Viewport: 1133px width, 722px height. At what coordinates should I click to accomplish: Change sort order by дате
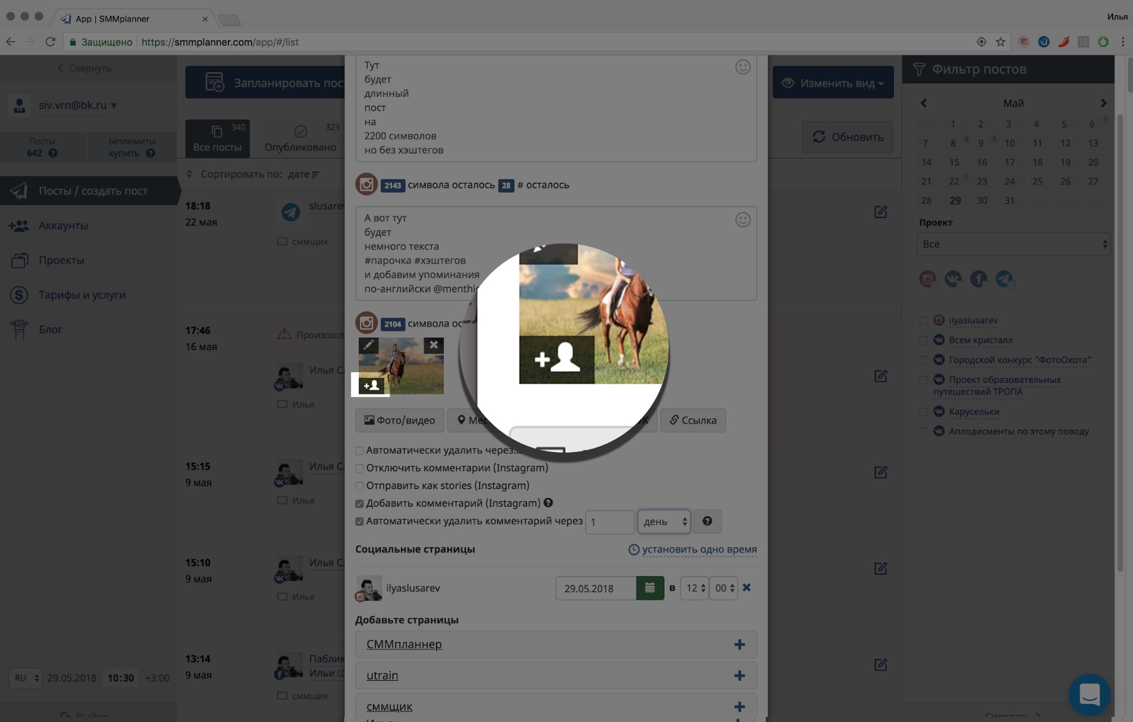pyautogui.click(x=303, y=174)
